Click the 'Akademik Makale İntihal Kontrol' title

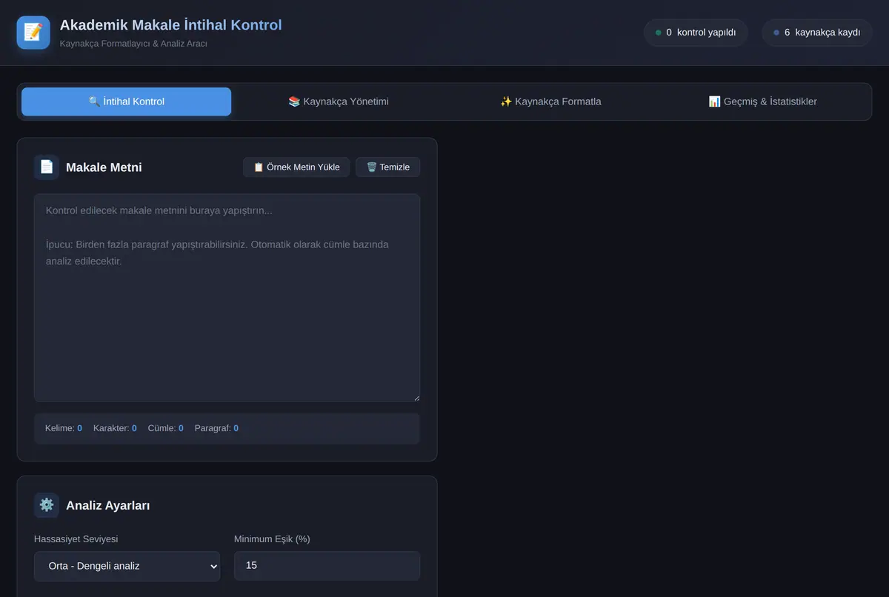[x=170, y=25]
